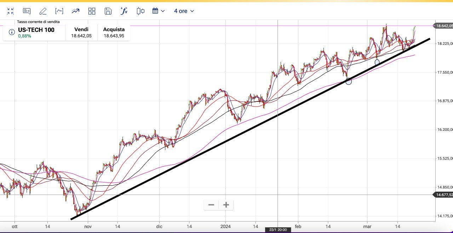The image size is (453, 233).
Task: Open the grid layout icon
Action: (x=92, y=11)
